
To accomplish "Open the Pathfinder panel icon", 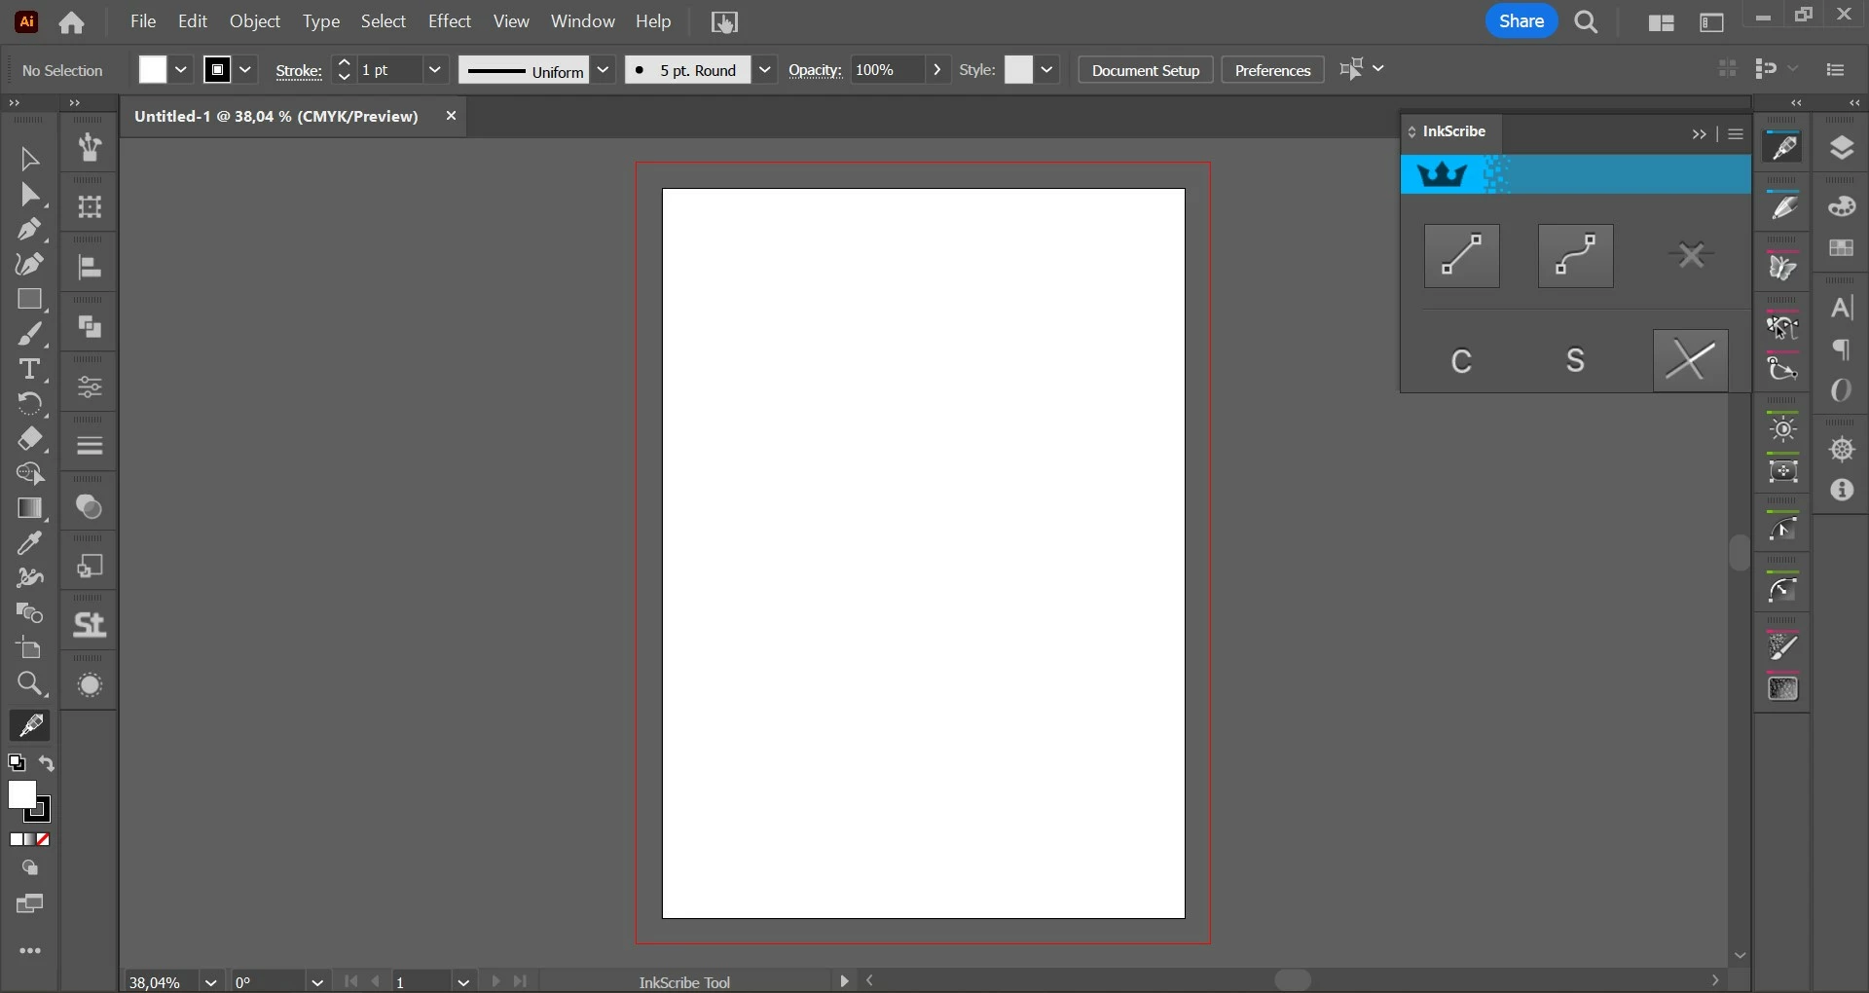I will (90, 327).
